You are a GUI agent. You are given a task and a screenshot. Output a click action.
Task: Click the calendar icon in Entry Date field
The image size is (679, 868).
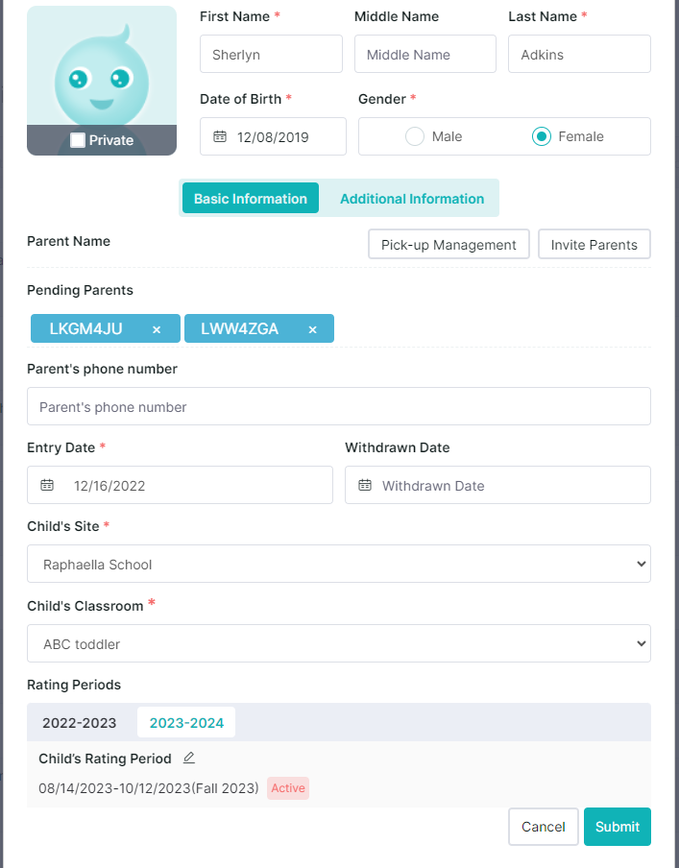tap(47, 485)
